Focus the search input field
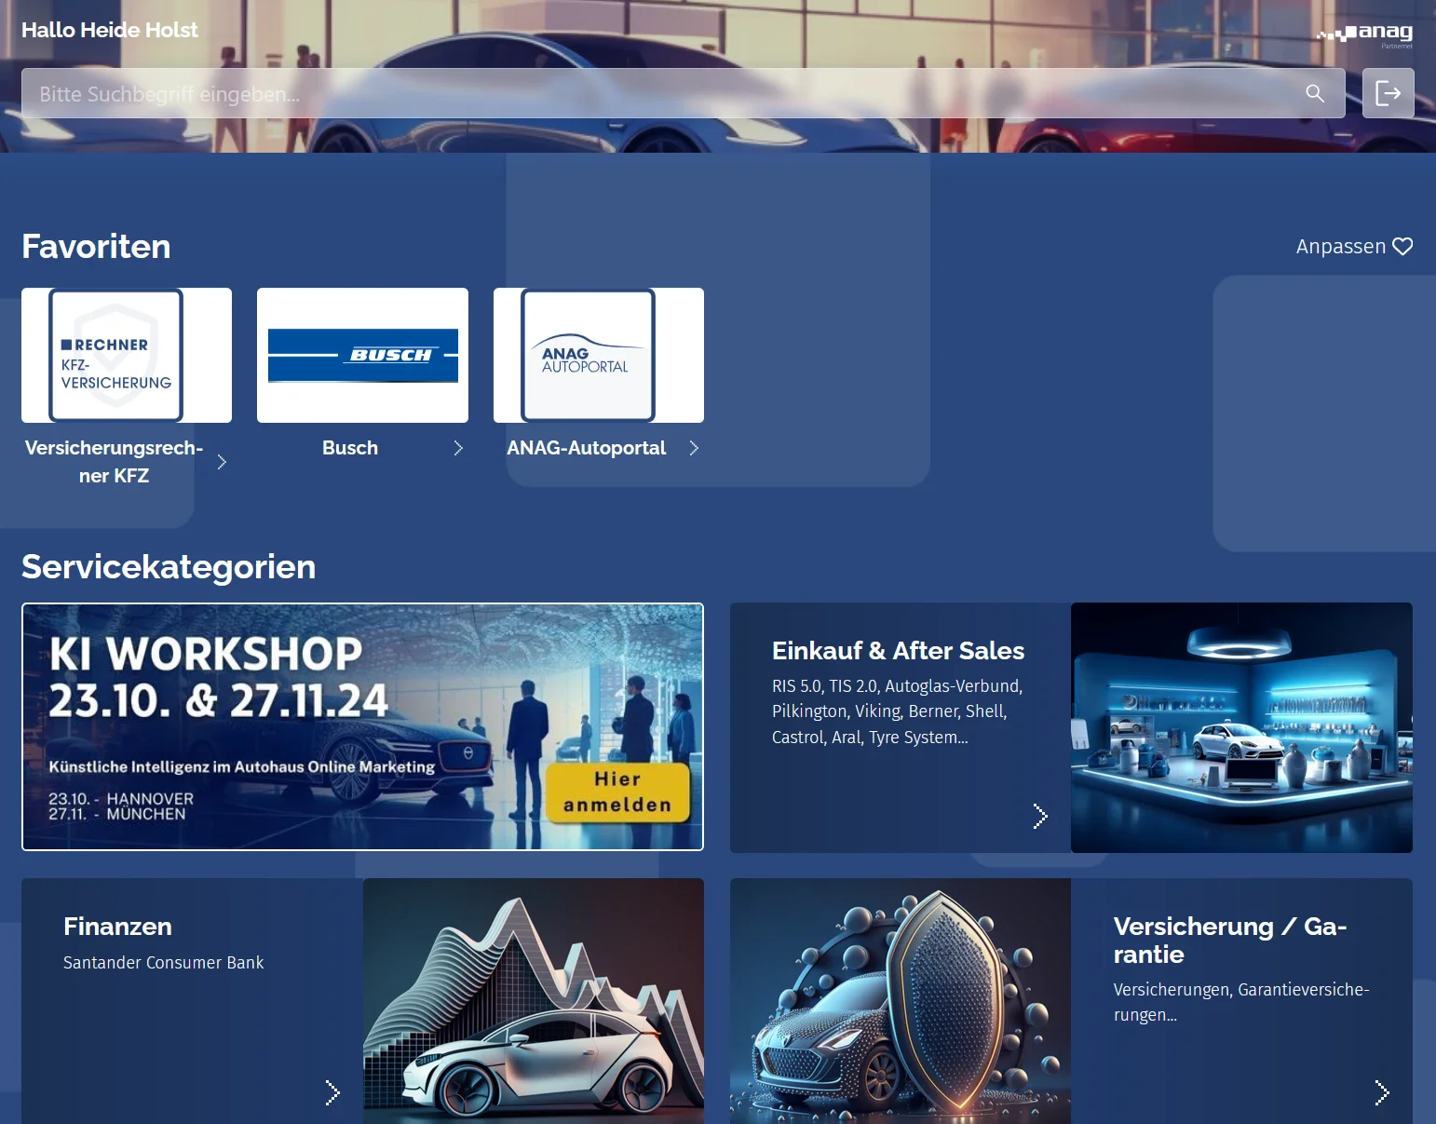This screenshot has height=1124, width=1436. click(684, 93)
